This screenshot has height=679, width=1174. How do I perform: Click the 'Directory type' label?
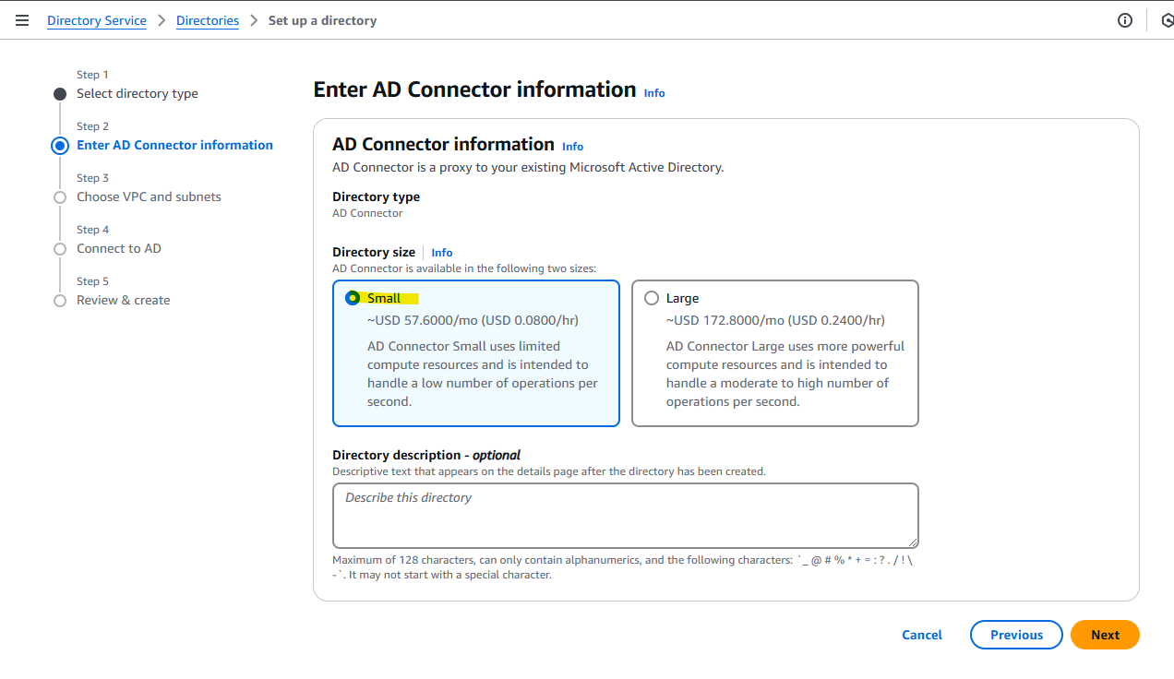pyautogui.click(x=376, y=197)
